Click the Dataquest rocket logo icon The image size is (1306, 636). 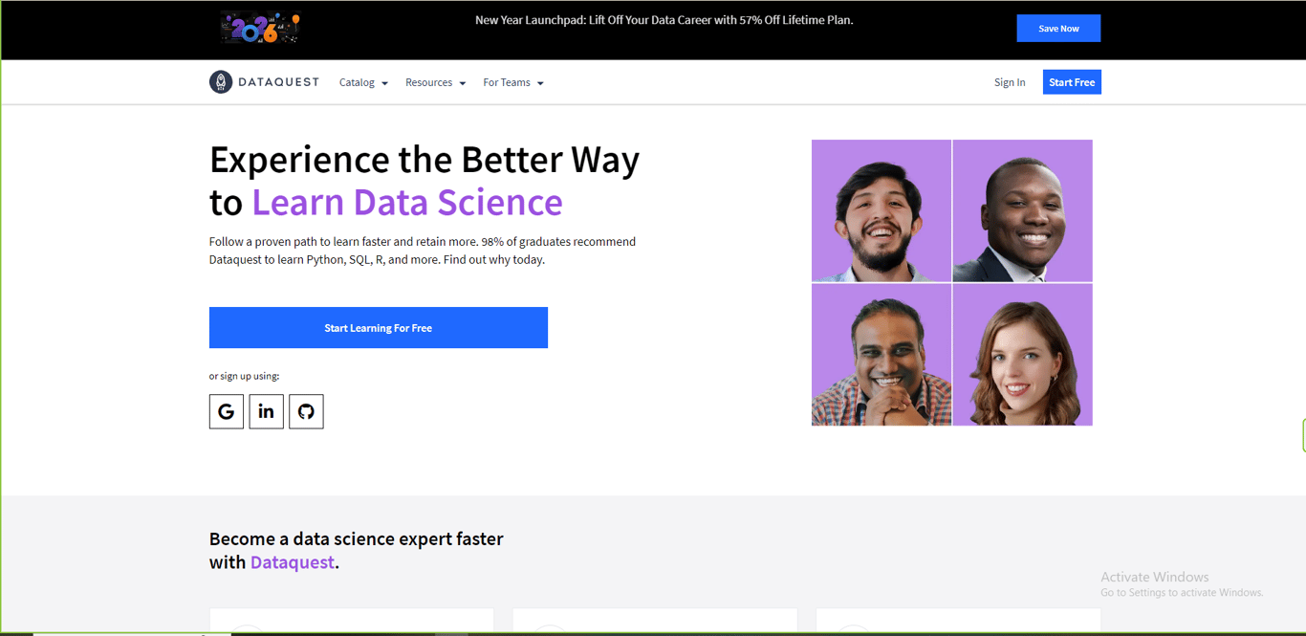click(221, 82)
